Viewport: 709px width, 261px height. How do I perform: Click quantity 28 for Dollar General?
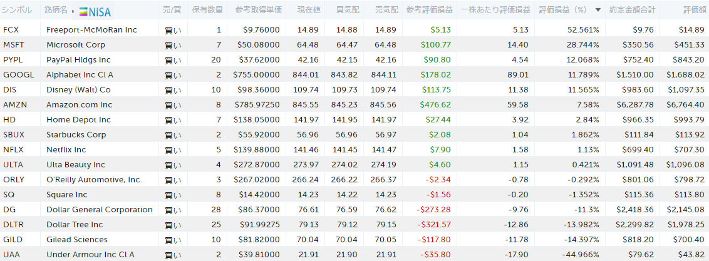(217, 209)
